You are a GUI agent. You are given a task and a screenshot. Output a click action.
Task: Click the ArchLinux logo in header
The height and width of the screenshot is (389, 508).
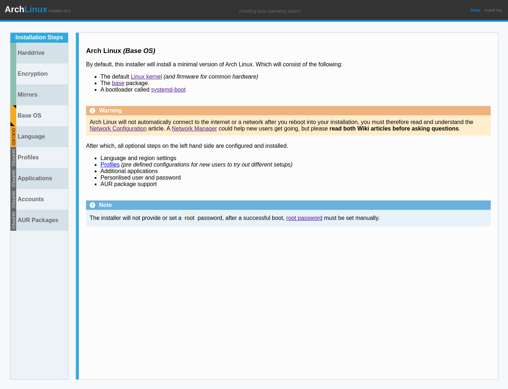click(26, 9)
